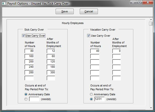This screenshot has width=155, height=112.
Task: Click the vertical scrollbar thumb
Action: pos(151,24)
